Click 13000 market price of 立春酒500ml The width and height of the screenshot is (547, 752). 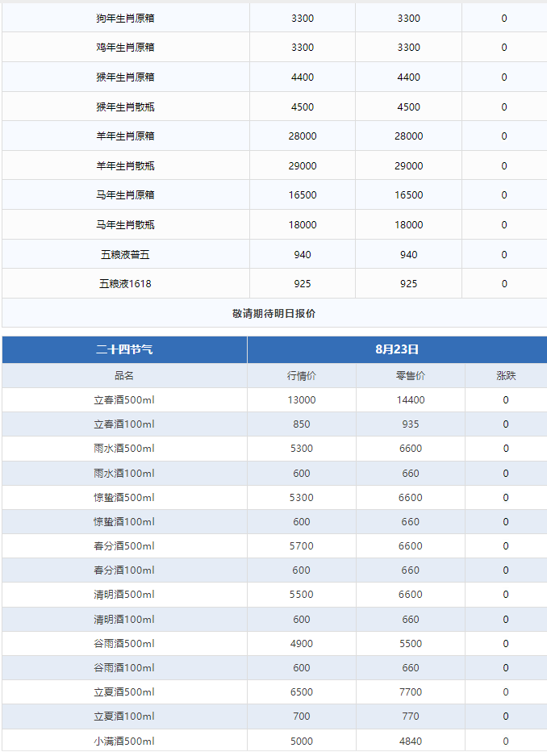tap(302, 400)
